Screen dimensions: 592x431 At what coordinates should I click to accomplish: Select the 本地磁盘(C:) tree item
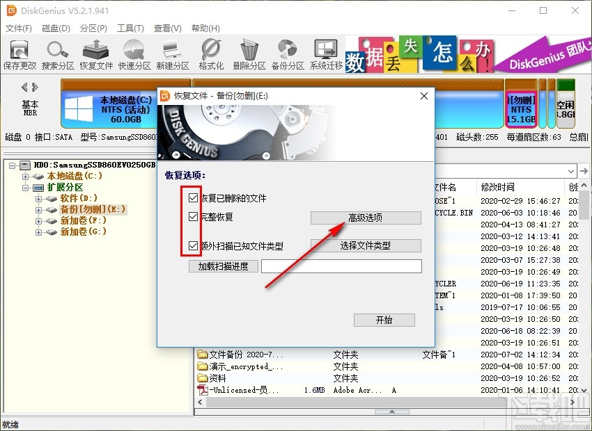tap(75, 176)
